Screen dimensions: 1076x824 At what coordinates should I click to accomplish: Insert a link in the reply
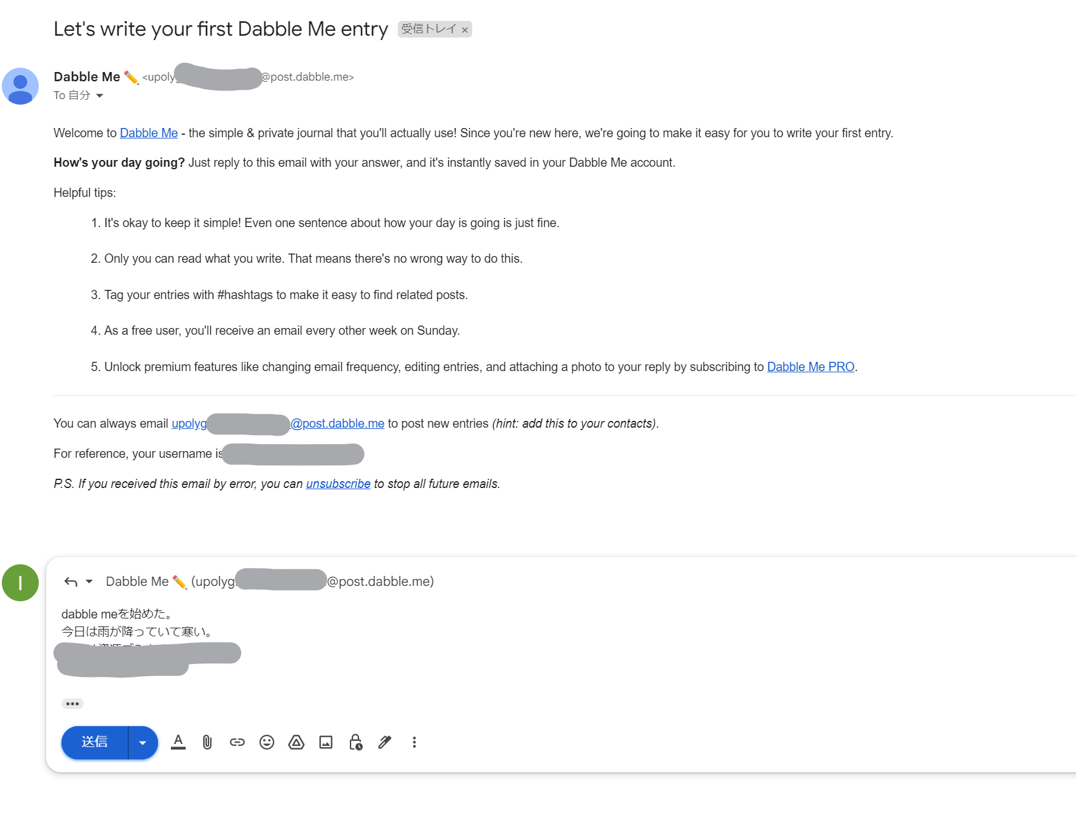[x=237, y=742]
